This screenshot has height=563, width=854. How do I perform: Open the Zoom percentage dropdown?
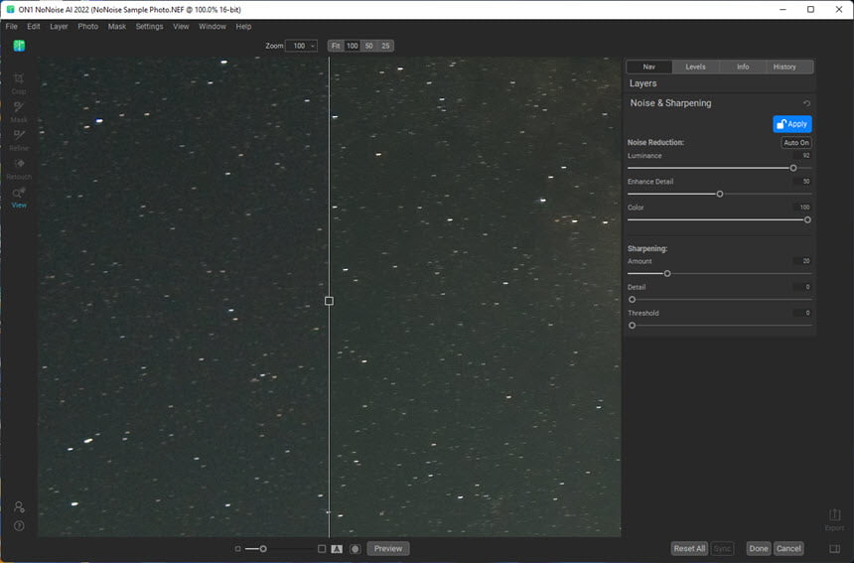pyautogui.click(x=302, y=46)
